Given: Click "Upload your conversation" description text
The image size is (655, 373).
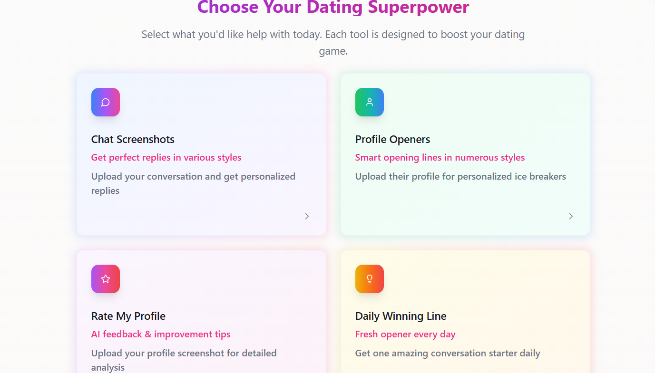Looking at the screenshot, I should [x=193, y=183].
